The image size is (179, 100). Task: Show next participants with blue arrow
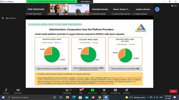point(157,9)
